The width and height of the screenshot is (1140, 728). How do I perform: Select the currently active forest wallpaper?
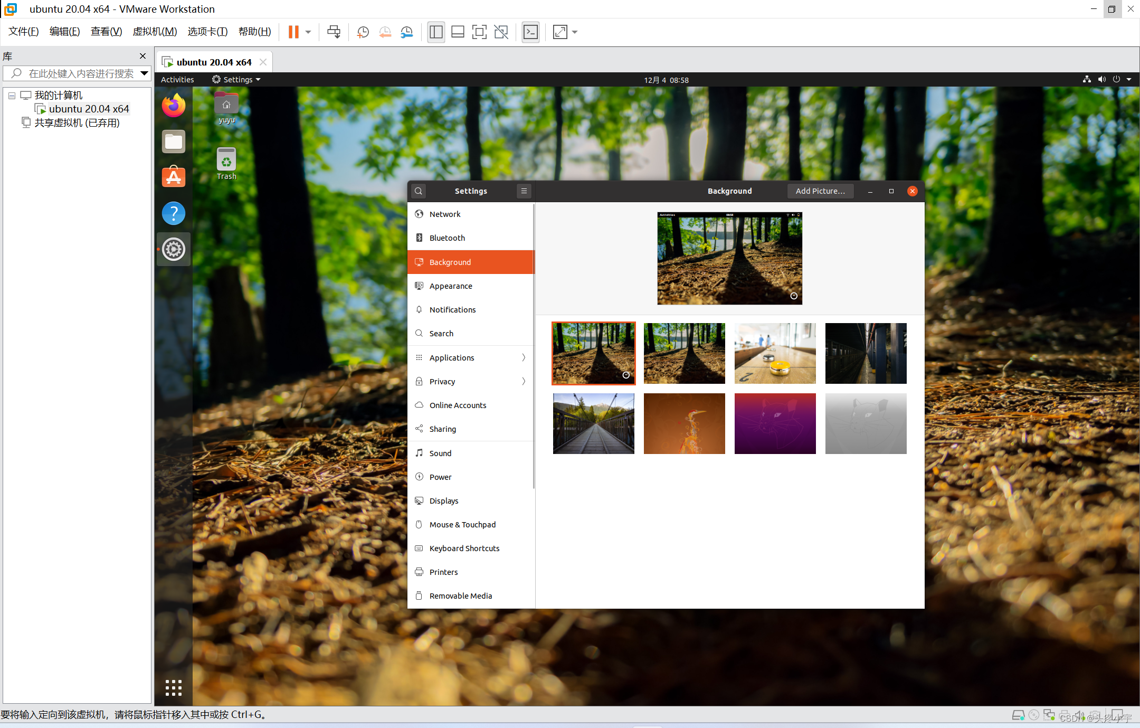[x=593, y=352]
